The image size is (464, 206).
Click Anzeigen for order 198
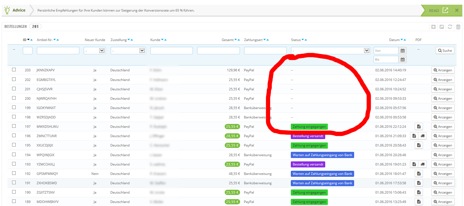point(443,117)
